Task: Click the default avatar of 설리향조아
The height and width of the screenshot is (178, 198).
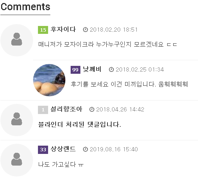Action: [x=17, y=120]
